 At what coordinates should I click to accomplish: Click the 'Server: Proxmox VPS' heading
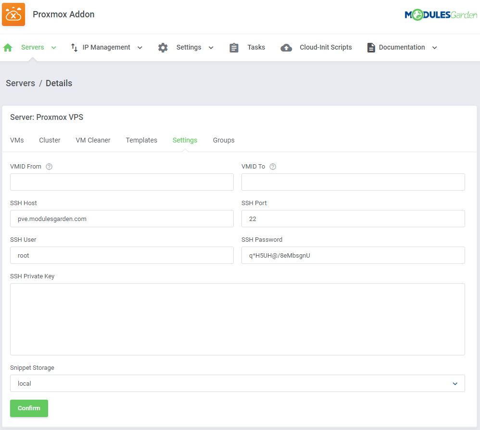pos(47,117)
